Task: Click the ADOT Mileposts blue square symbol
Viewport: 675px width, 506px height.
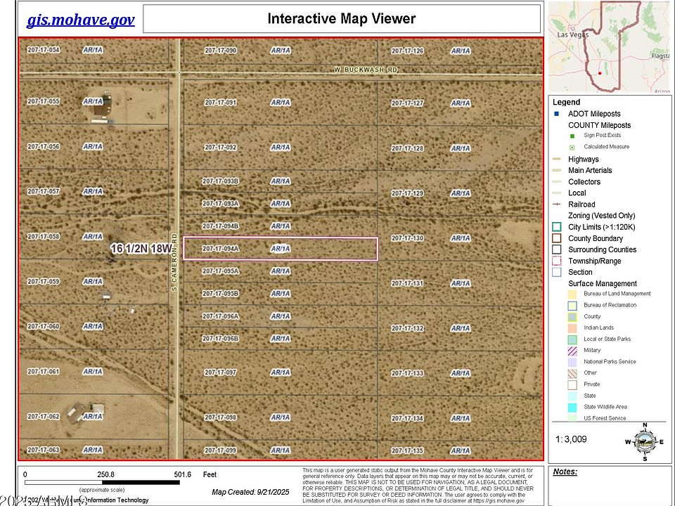Action: coord(556,113)
